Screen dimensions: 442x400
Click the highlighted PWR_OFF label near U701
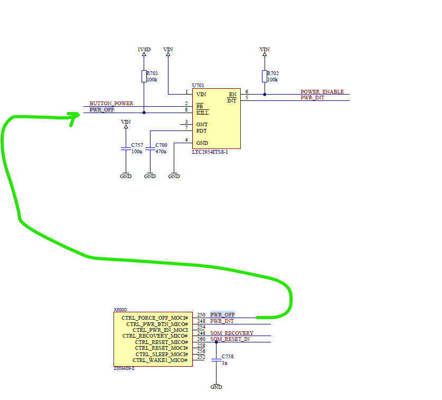point(101,110)
